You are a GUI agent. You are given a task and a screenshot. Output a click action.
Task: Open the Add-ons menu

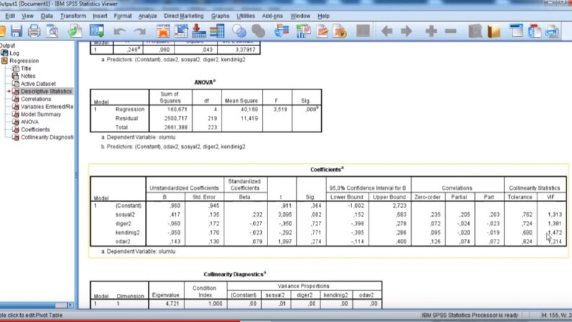(x=272, y=16)
